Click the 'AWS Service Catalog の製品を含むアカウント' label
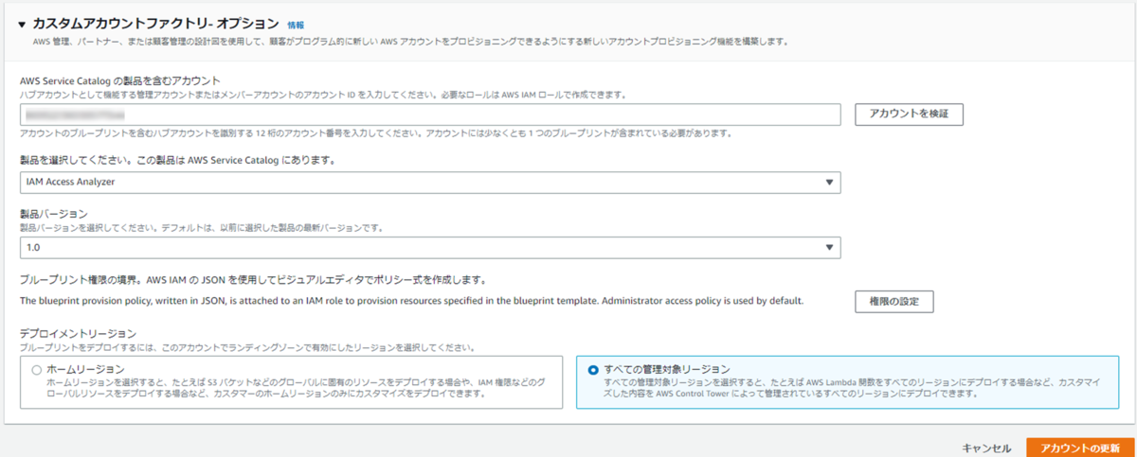The height and width of the screenshot is (457, 1137). pyautogui.click(x=120, y=81)
